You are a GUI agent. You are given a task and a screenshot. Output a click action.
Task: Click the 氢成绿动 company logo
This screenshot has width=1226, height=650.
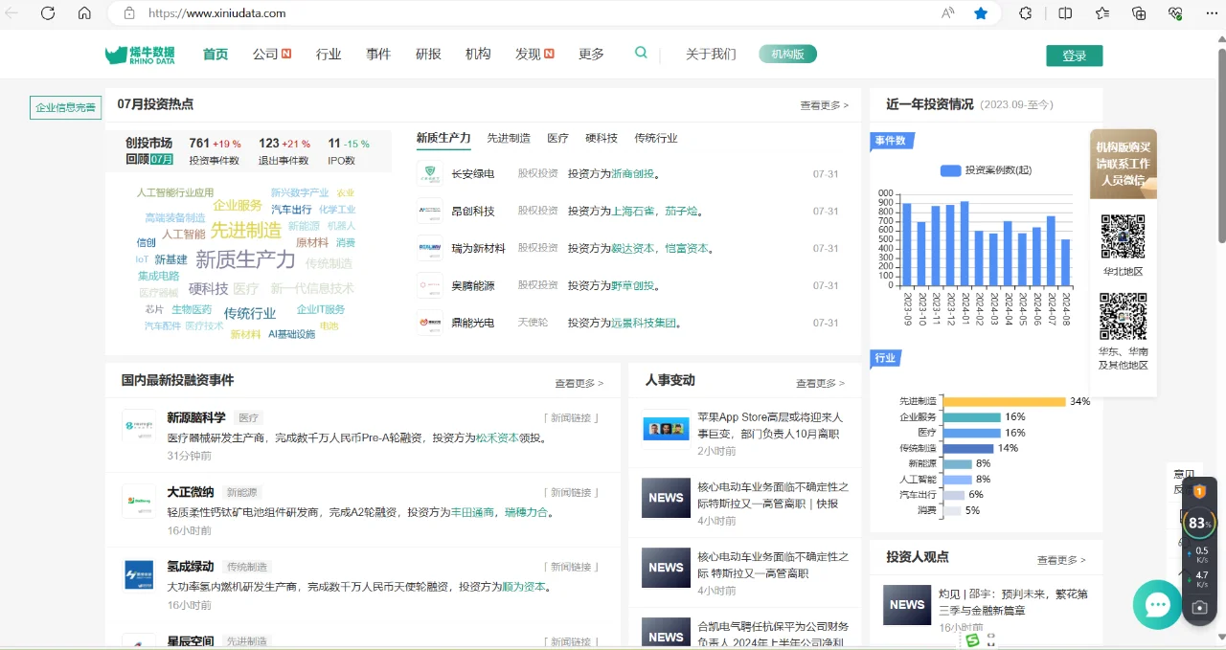139,574
